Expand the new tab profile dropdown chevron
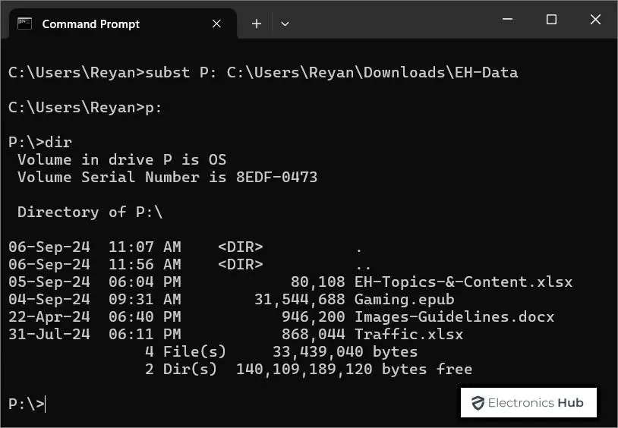 point(285,24)
